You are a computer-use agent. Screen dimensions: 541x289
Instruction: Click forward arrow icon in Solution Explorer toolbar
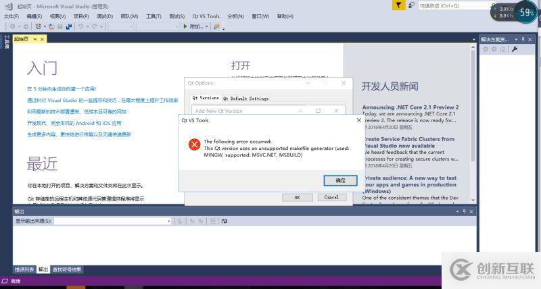click(x=494, y=49)
